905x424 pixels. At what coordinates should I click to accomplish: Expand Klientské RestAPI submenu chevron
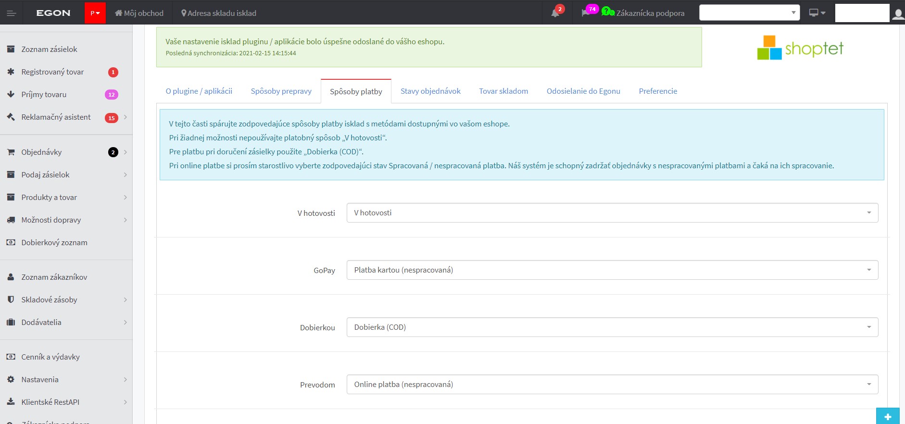tap(125, 402)
